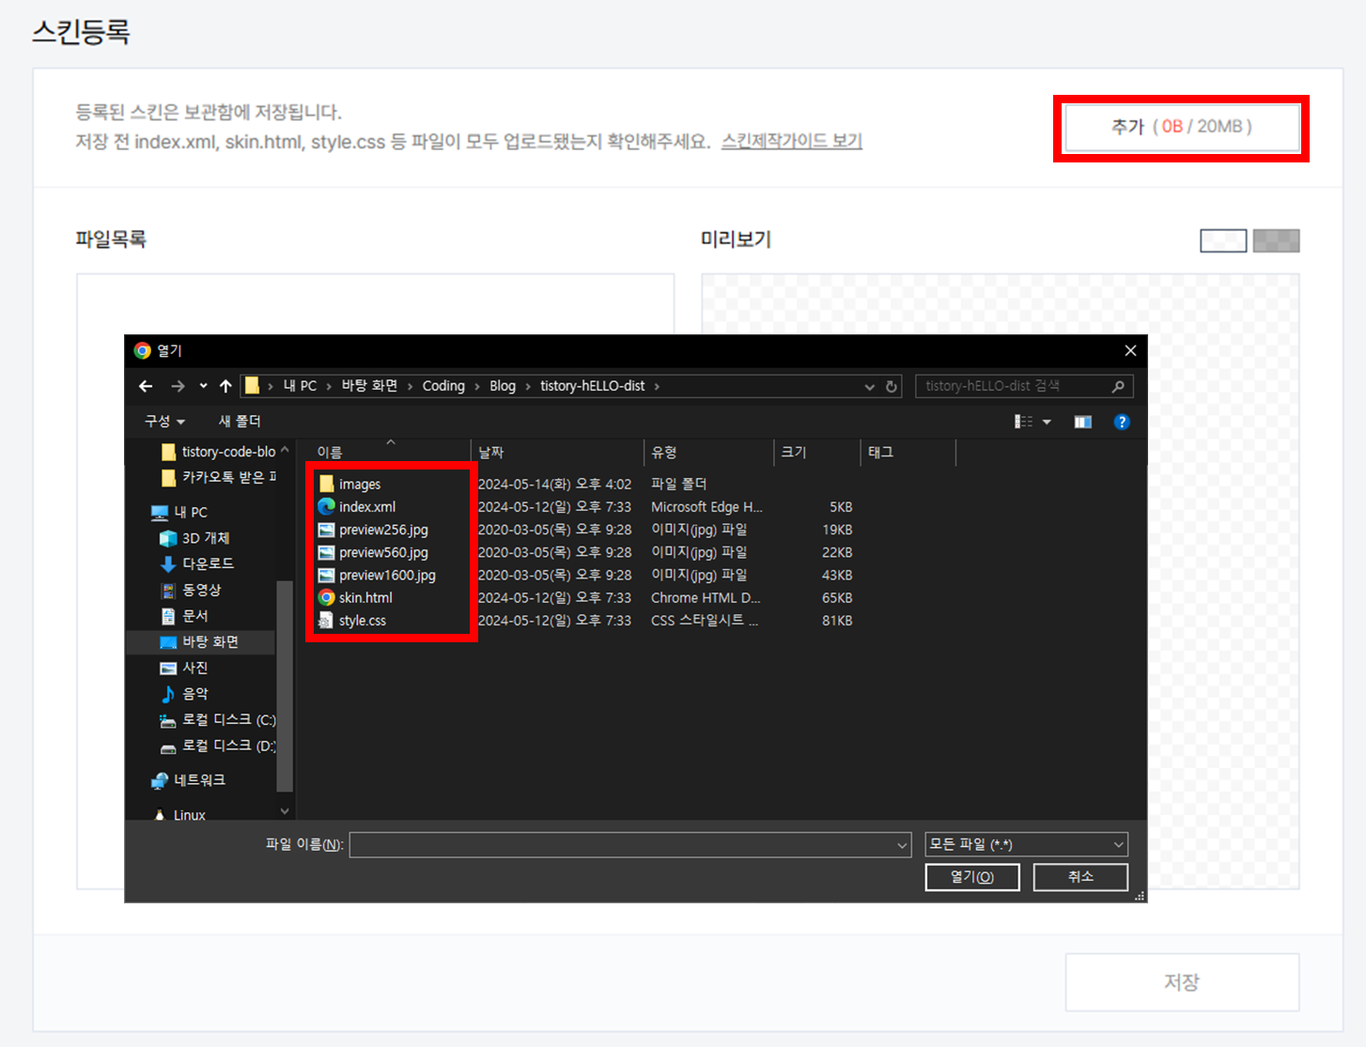This screenshot has width=1366, height=1047.
Task: Toggle the preview pane visibility icon
Action: coord(1082,422)
